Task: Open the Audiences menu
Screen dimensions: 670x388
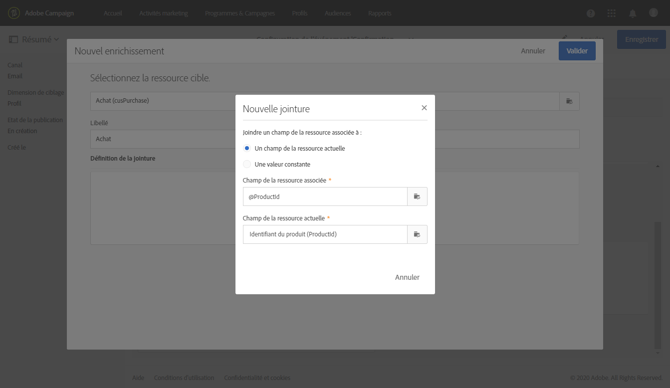Action: (338, 13)
